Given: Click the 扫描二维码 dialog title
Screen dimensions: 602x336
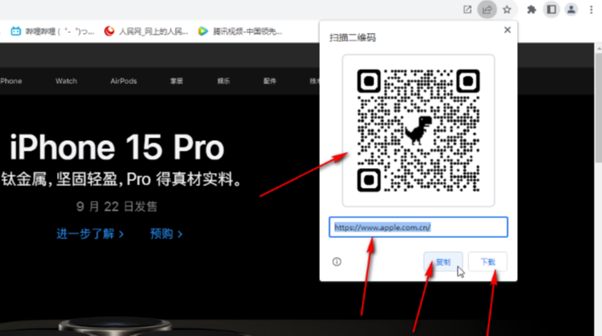Looking at the screenshot, I should click(x=352, y=38).
